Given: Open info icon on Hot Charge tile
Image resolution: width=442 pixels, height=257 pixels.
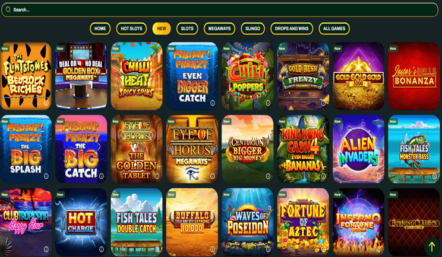Looking at the screenshot, I should click(102, 249).
